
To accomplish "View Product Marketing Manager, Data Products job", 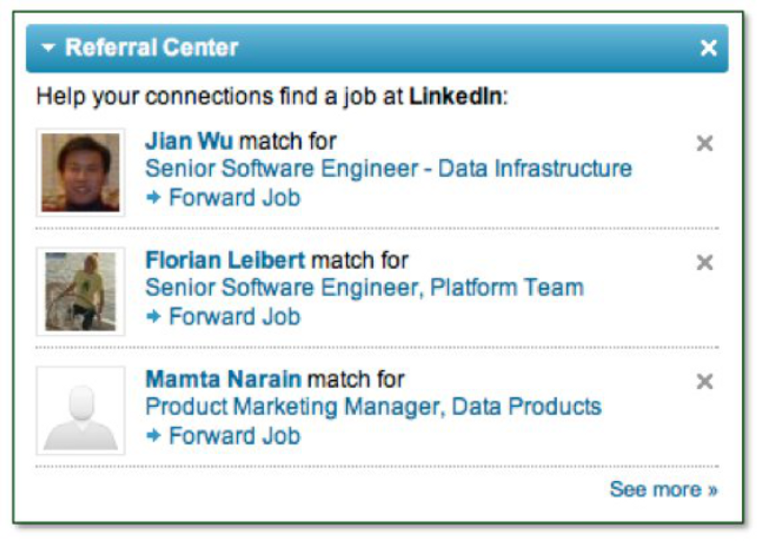I will tap(373, 407).
